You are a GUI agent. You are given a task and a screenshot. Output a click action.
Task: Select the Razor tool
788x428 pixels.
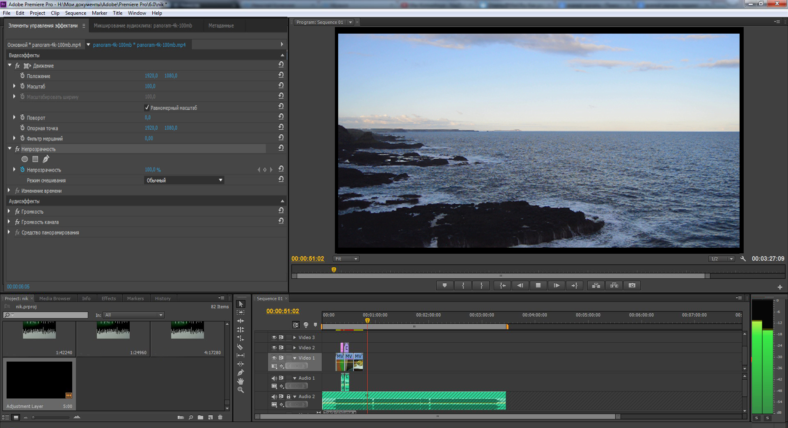[241, 347]
